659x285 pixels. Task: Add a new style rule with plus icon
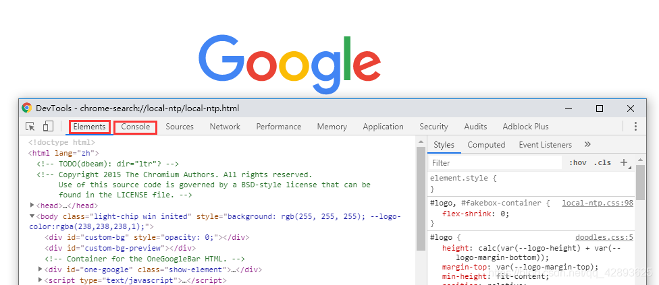pos(624,162)
